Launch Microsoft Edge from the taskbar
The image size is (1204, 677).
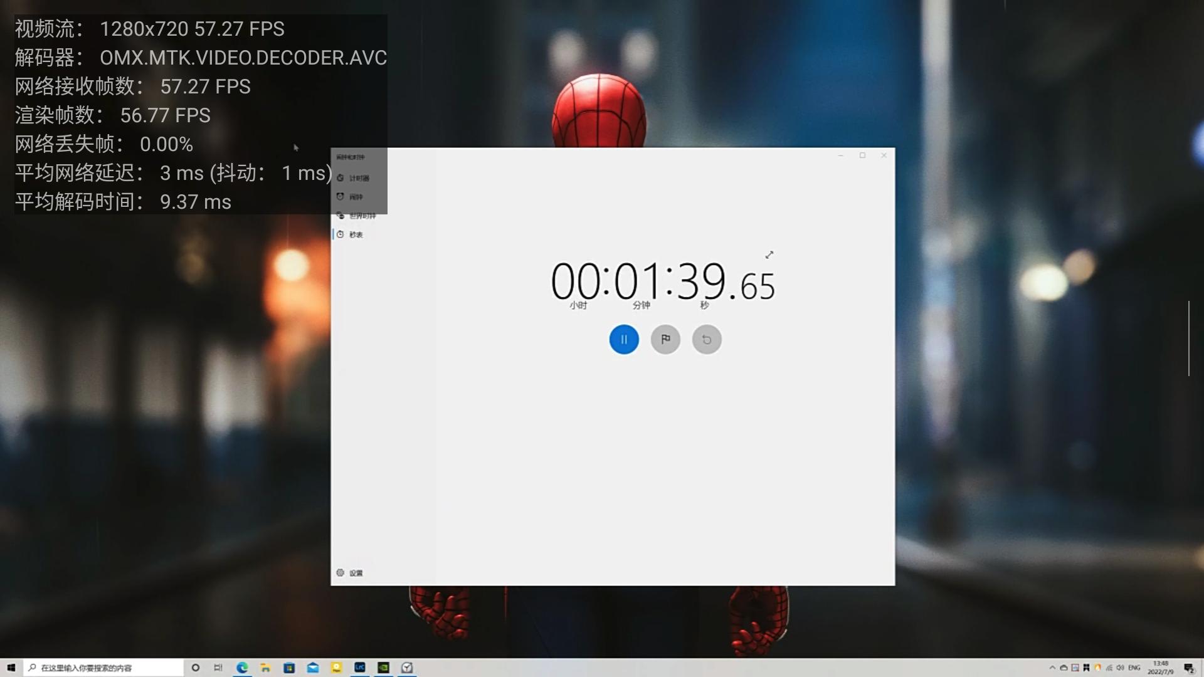point(242,668)
